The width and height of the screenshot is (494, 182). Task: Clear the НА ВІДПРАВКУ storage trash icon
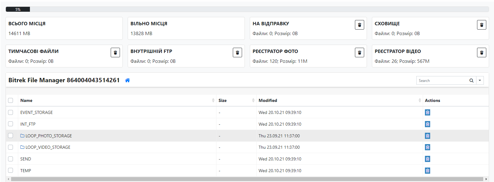pos(359,25)
